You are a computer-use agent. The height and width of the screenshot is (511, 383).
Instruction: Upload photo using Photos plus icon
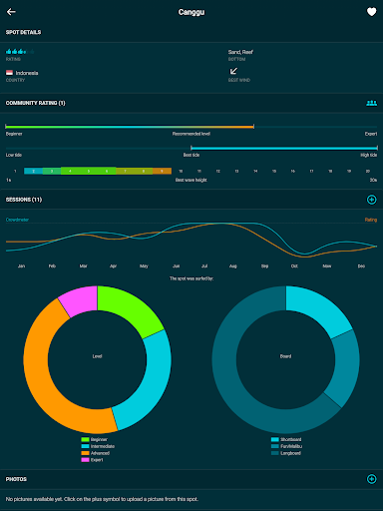coord(371,479)
